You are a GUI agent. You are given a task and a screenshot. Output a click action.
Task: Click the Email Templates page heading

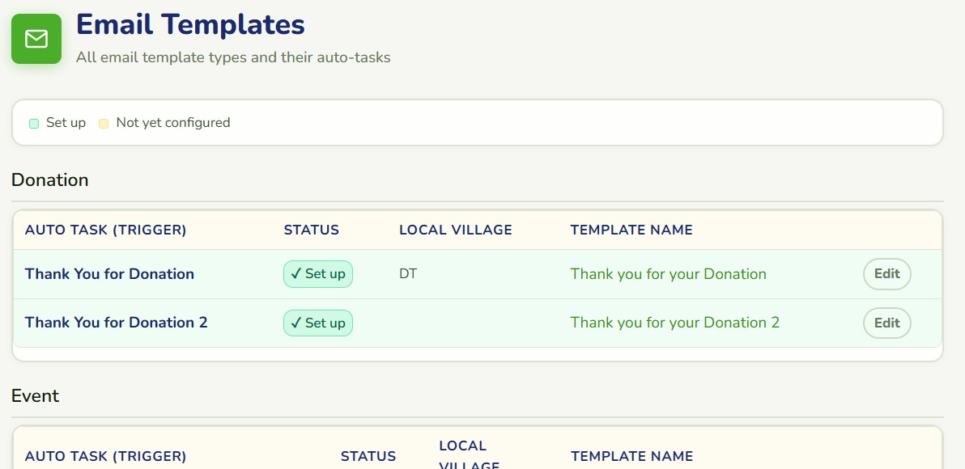click(190, 24)
